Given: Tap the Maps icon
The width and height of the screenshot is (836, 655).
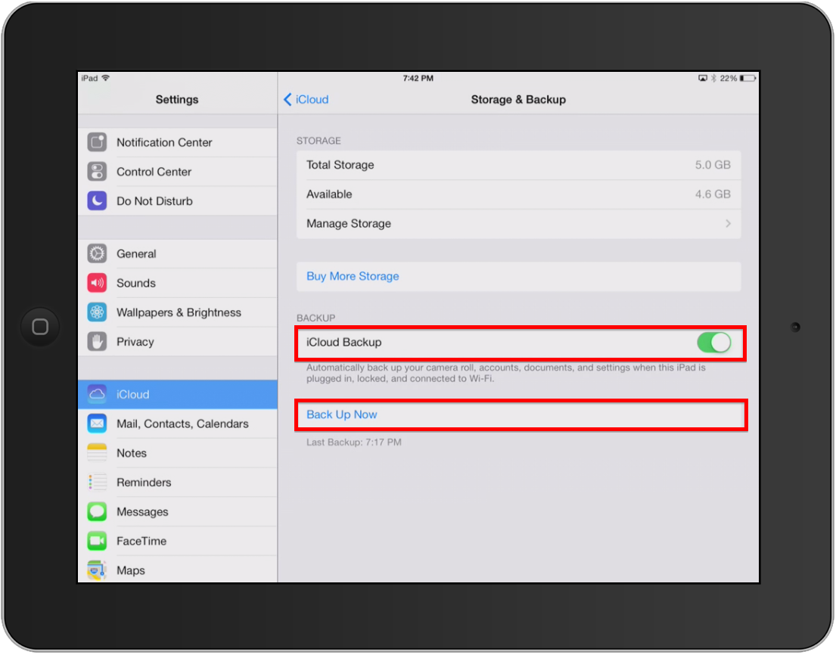Looking at the screenshot, I should coord(97,570).
